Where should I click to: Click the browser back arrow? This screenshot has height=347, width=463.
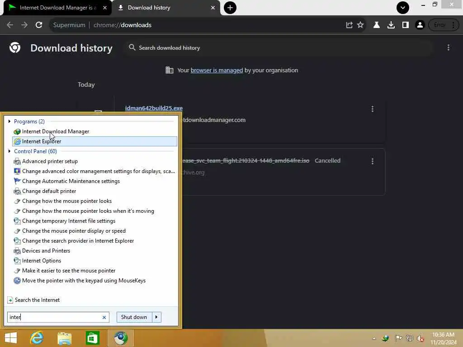tap(10, 25)
